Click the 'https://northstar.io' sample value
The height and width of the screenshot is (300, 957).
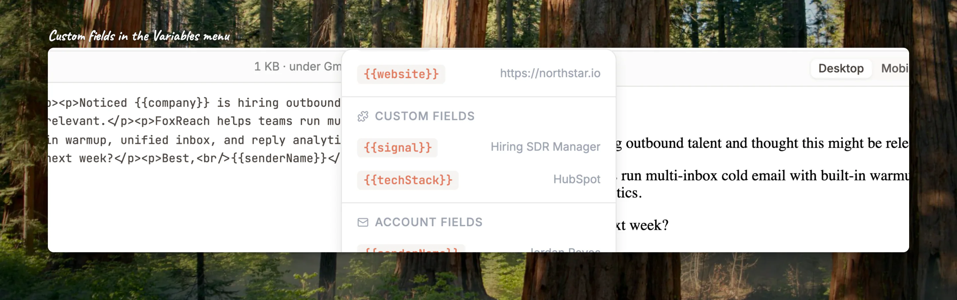pos(550,73)
